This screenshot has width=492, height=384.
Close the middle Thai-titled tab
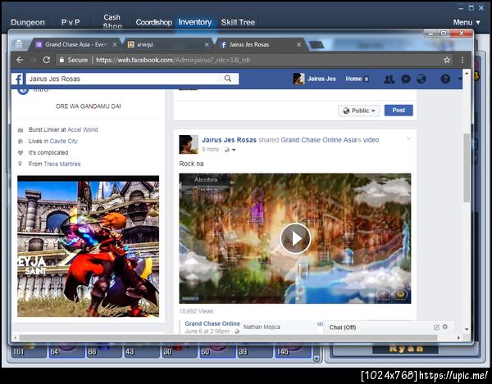207,45
